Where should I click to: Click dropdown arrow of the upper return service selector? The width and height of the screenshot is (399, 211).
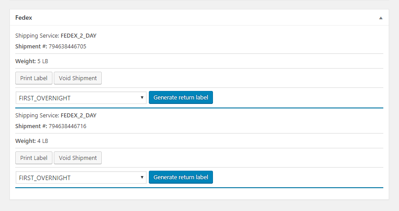click(142, 98)
